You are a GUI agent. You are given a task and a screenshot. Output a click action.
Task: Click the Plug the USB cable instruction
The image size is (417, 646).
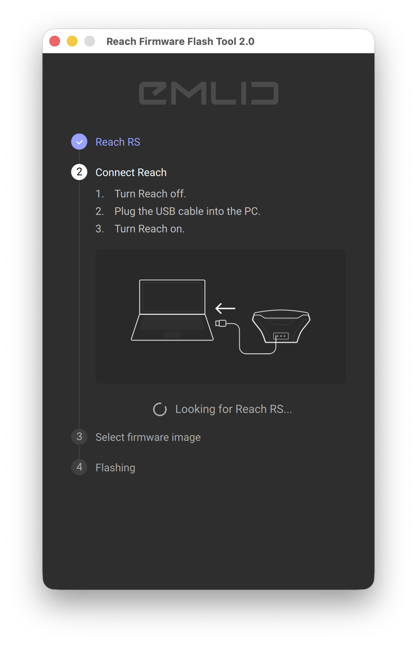pos(188,211)
